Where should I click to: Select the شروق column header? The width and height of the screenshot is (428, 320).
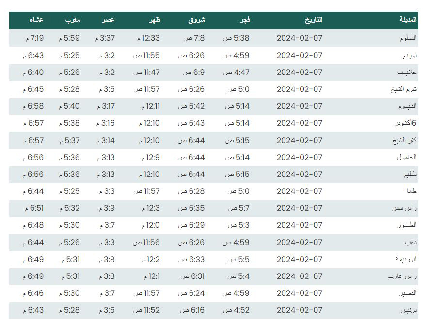[196, 20]
